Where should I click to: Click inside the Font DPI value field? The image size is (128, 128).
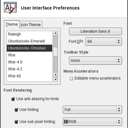coord(101,42)
